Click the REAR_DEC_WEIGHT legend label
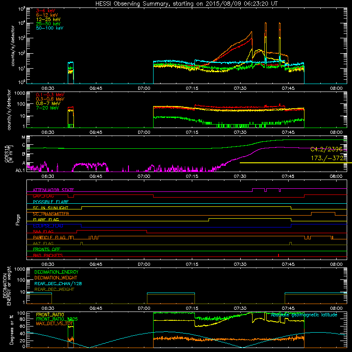The height and width of the screenshot is (352, 352). [x=54, y=290]
